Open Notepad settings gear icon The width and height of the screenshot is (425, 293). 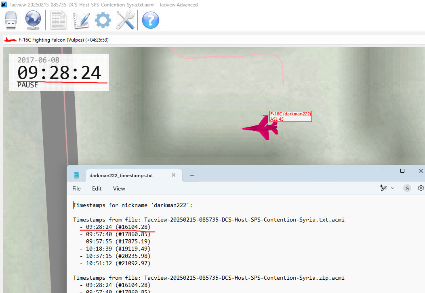click(421, 188)
